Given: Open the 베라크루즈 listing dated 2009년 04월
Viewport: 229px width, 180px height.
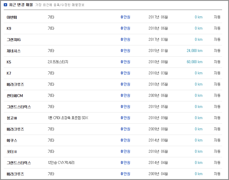Looking at the screenshot, I should click(x=15, y=174).
